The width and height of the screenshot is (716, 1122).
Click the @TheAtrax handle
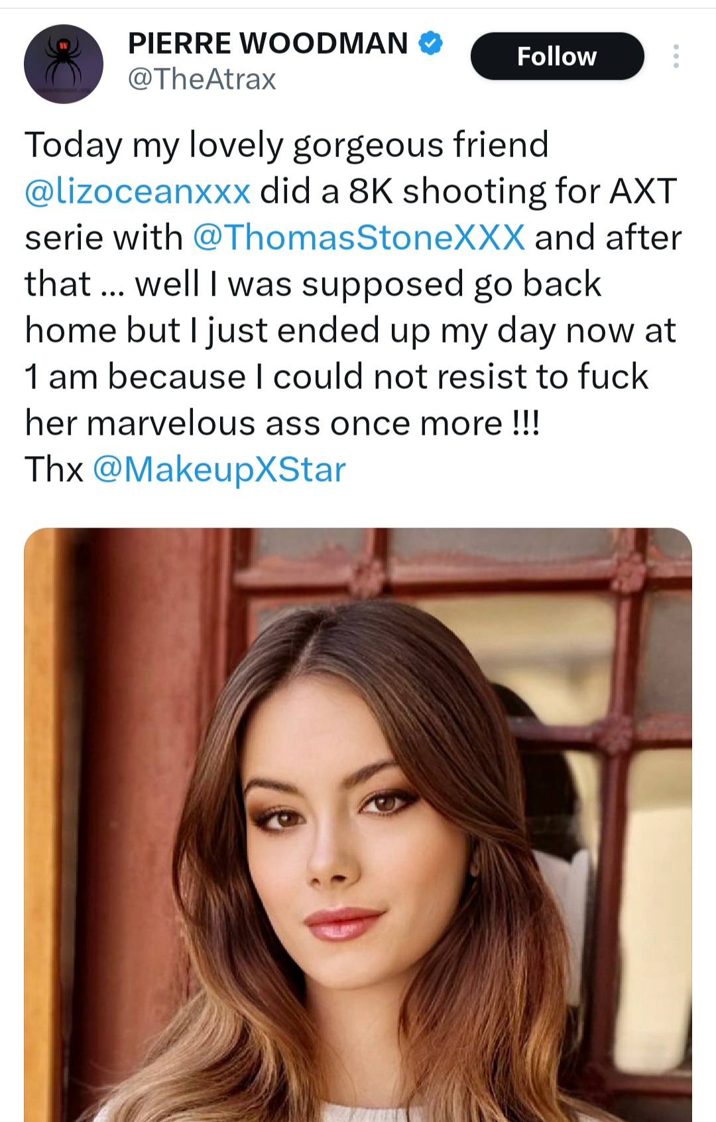pos(202,80)
